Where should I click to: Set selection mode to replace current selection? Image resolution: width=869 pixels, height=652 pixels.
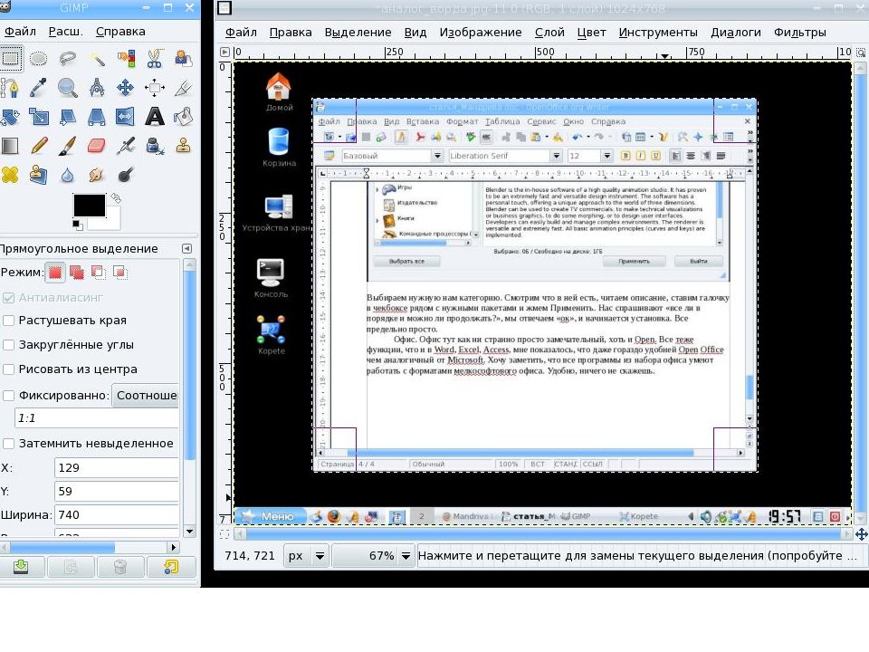(x=55, y=273)
